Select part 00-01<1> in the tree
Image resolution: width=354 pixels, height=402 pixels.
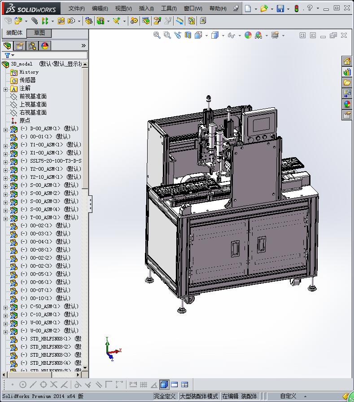point(46,137)
